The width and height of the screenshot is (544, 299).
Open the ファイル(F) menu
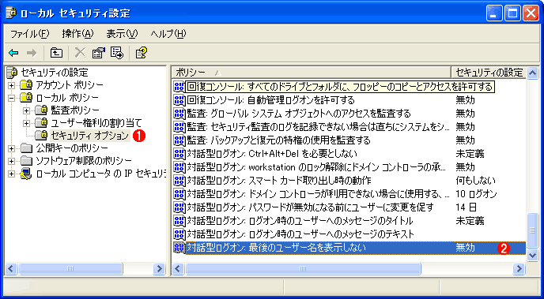tap(30, 34)
